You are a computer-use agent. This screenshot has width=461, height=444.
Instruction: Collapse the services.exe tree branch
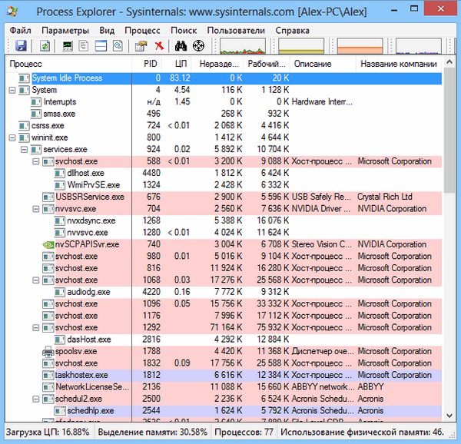[24, 150]
